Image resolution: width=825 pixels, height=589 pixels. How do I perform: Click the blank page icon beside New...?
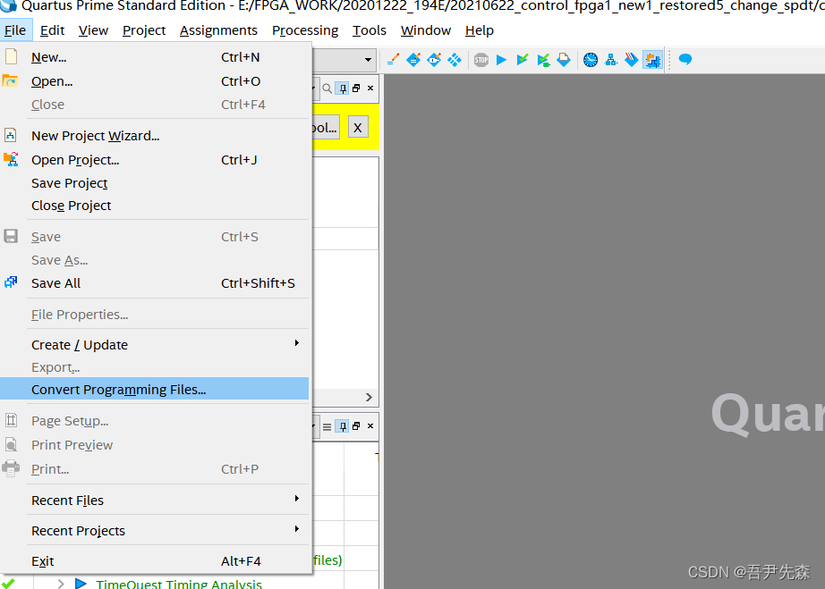(11, 56)
